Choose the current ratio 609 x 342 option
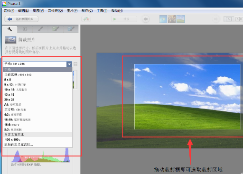Viewport: 243px width, 174px height. tap(37, 74)
